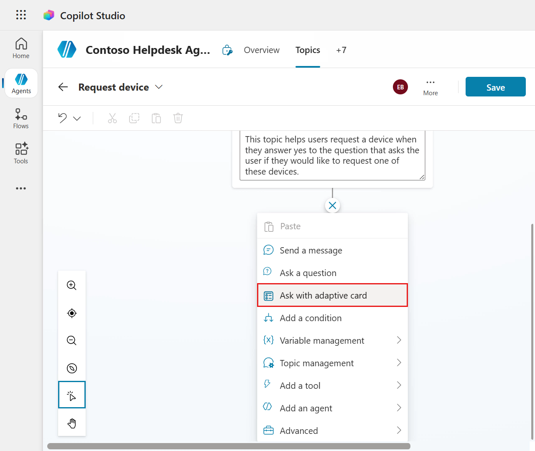Screen dimensions: 535x451
Task: Expand the Request device topic name dropdown
Action: point(158,87)
